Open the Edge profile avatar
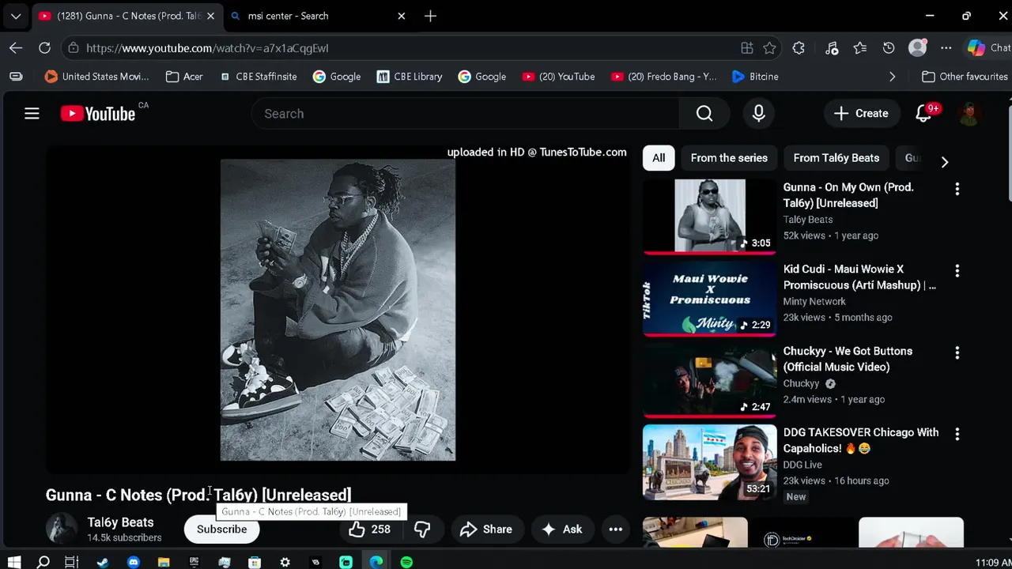 (917, 48)
